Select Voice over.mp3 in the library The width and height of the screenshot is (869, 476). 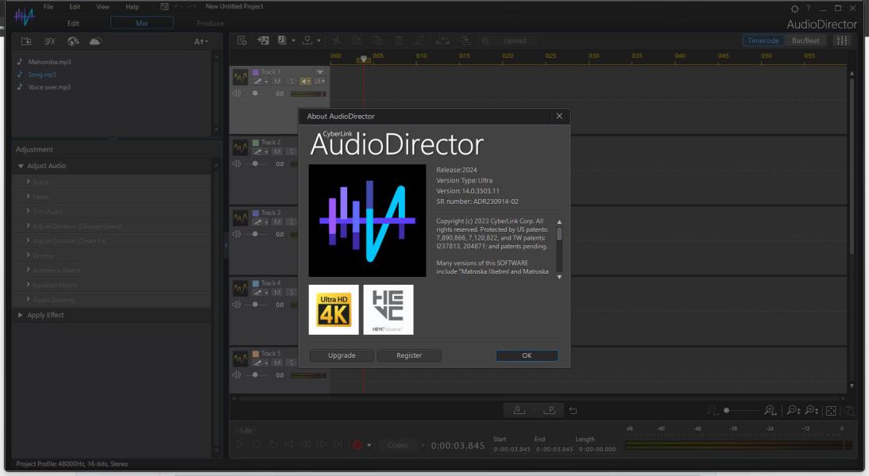[49, 87]
